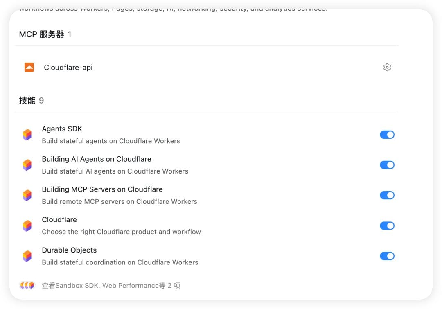Click the MCP 服务器 section heading
The width and height of the screenshot is (442, 309).
[x=42, y=34]
